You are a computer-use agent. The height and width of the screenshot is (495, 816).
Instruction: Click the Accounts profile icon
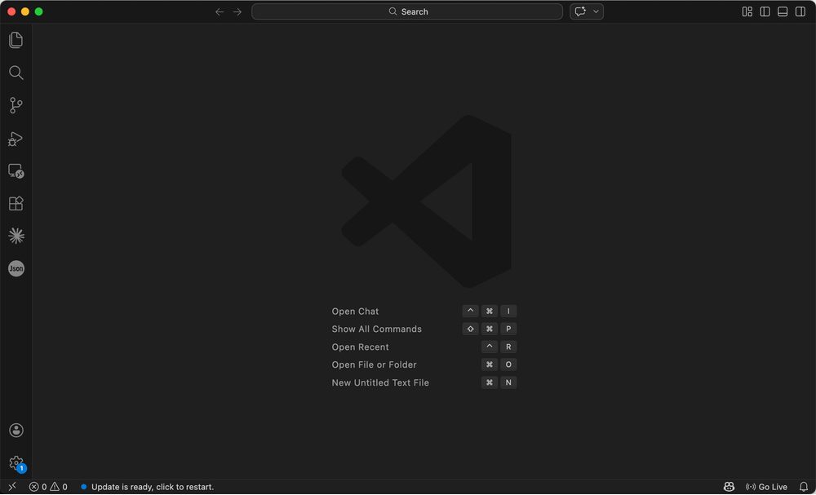[16, 431]
